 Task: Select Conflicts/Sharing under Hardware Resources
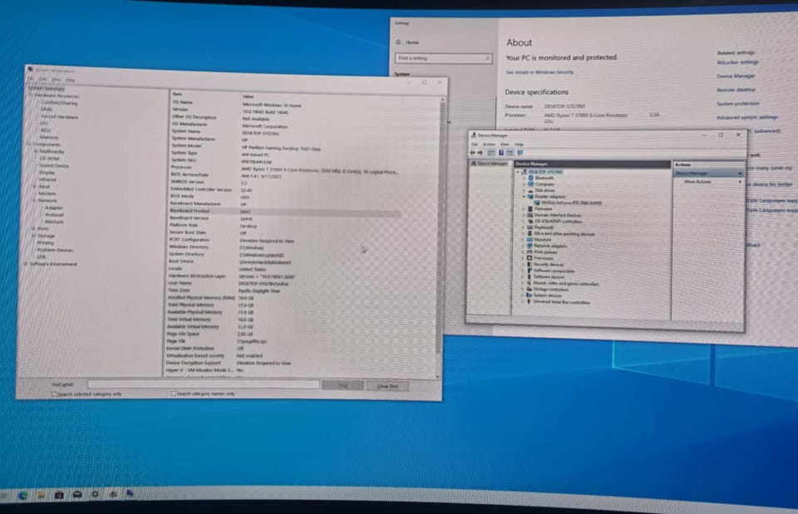click(x=60, y=103)
